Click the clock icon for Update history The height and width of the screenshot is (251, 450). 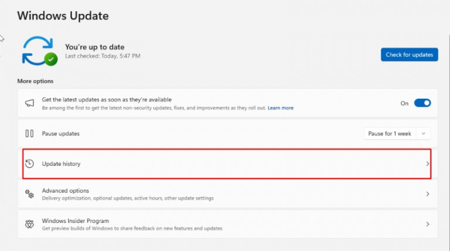(30, 164)
